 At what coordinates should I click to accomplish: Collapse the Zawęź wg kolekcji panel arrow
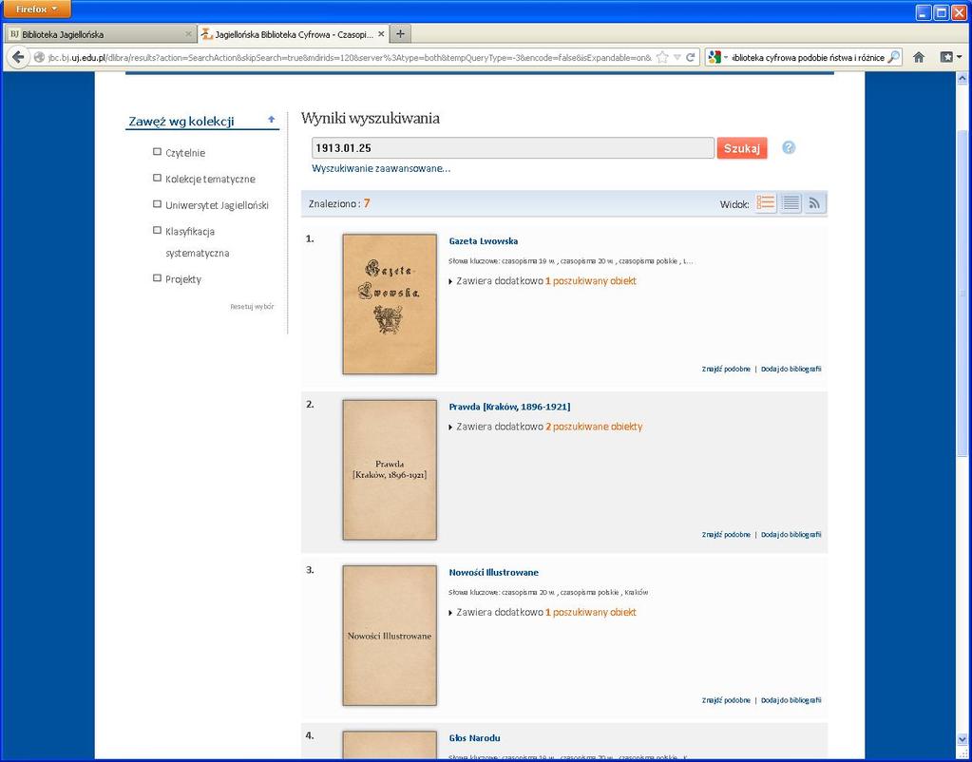click(x=271, y=120)
